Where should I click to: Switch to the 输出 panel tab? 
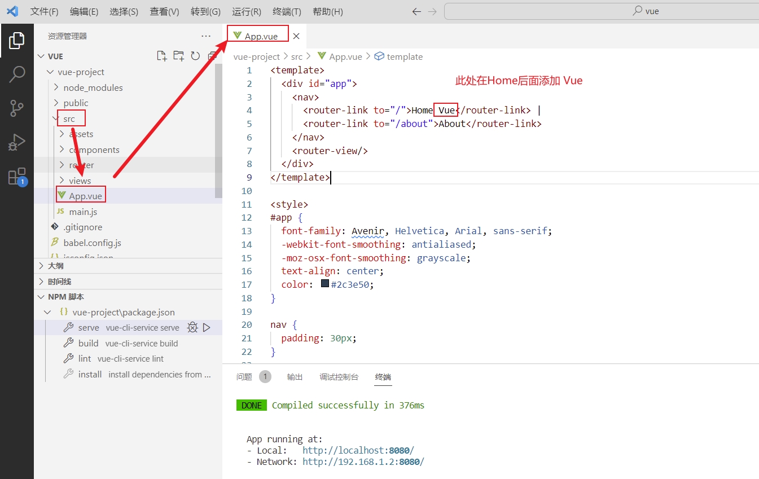295,377
